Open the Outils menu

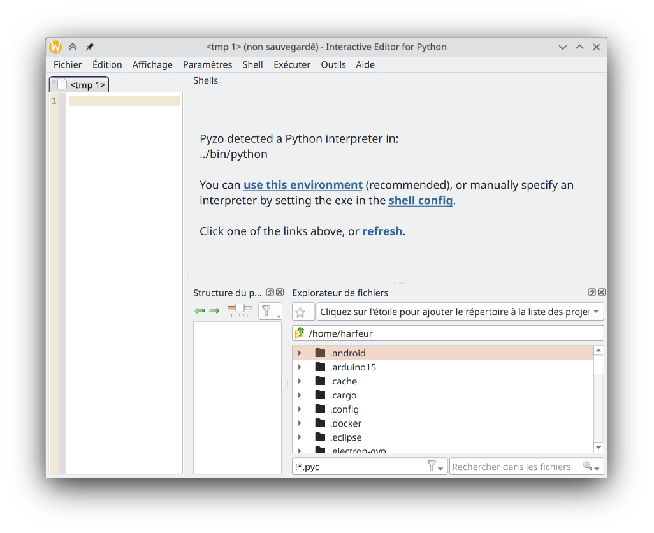[x=333, y=64]
